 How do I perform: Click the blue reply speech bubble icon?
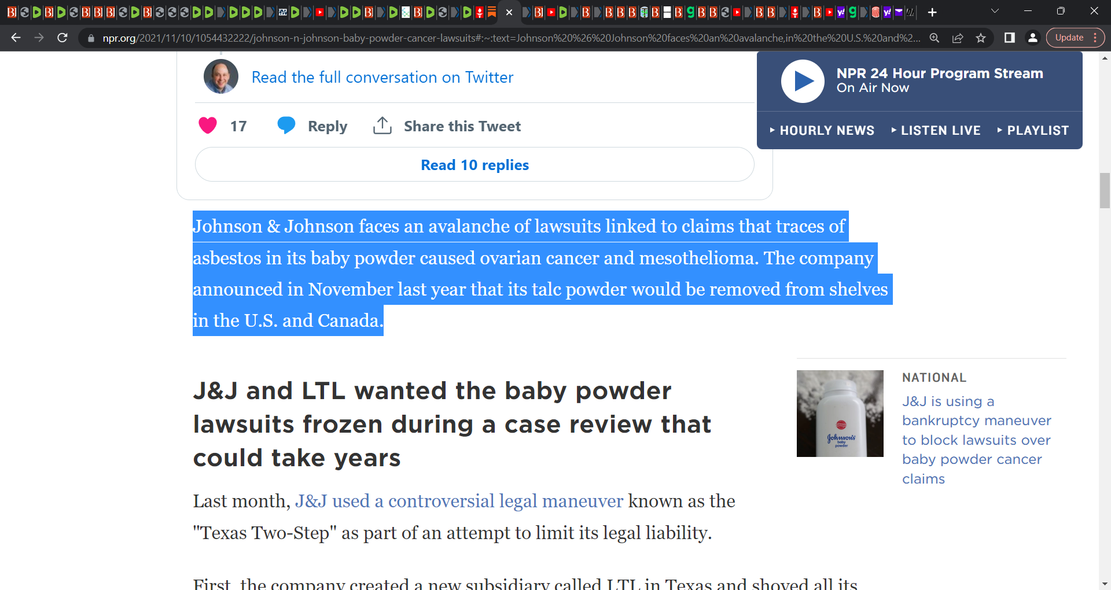click(x=286, y=126)
